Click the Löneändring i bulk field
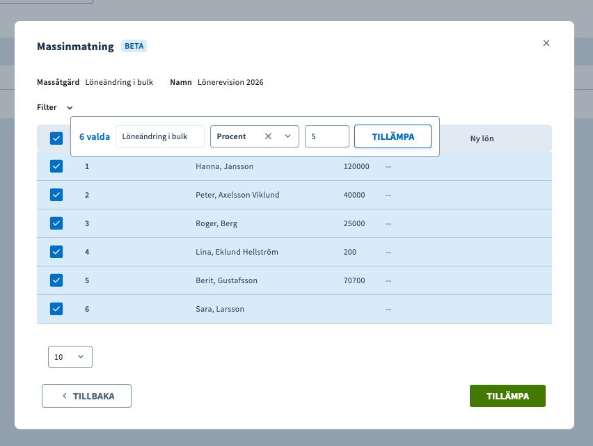The width and height of the screenshot is (593, 446). coord(160,136)
